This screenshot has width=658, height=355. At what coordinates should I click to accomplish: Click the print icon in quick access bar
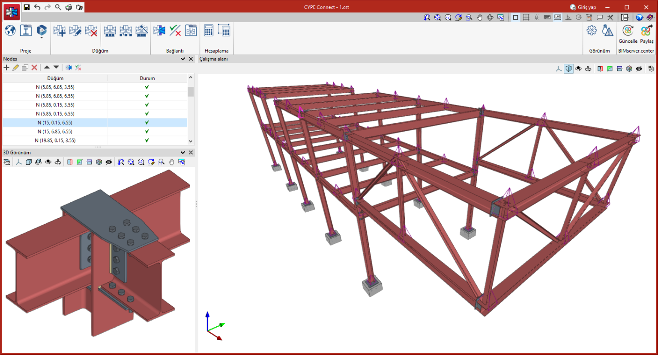click(x=69, y=7)
